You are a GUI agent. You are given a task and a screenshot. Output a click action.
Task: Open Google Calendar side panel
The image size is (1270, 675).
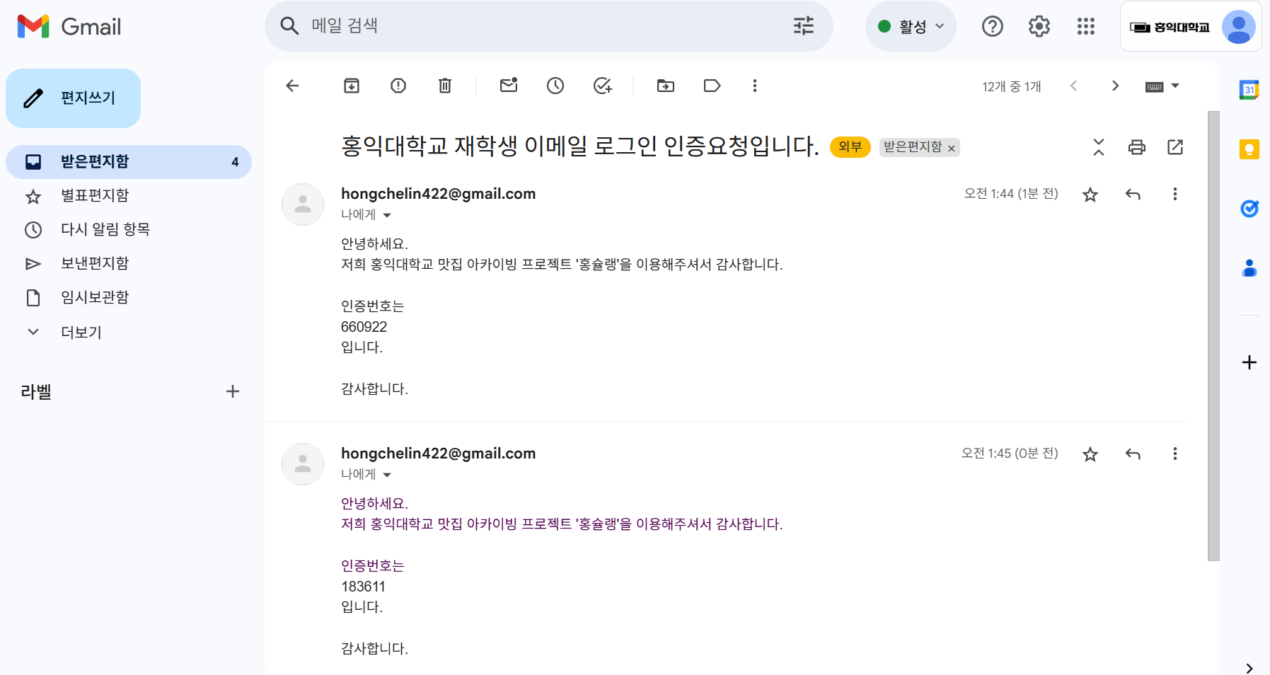[1249, 90]
